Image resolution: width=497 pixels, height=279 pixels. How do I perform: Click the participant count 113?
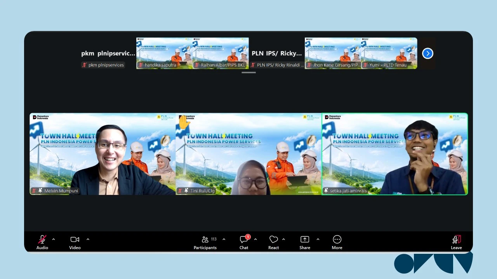[x=214, y=239]
